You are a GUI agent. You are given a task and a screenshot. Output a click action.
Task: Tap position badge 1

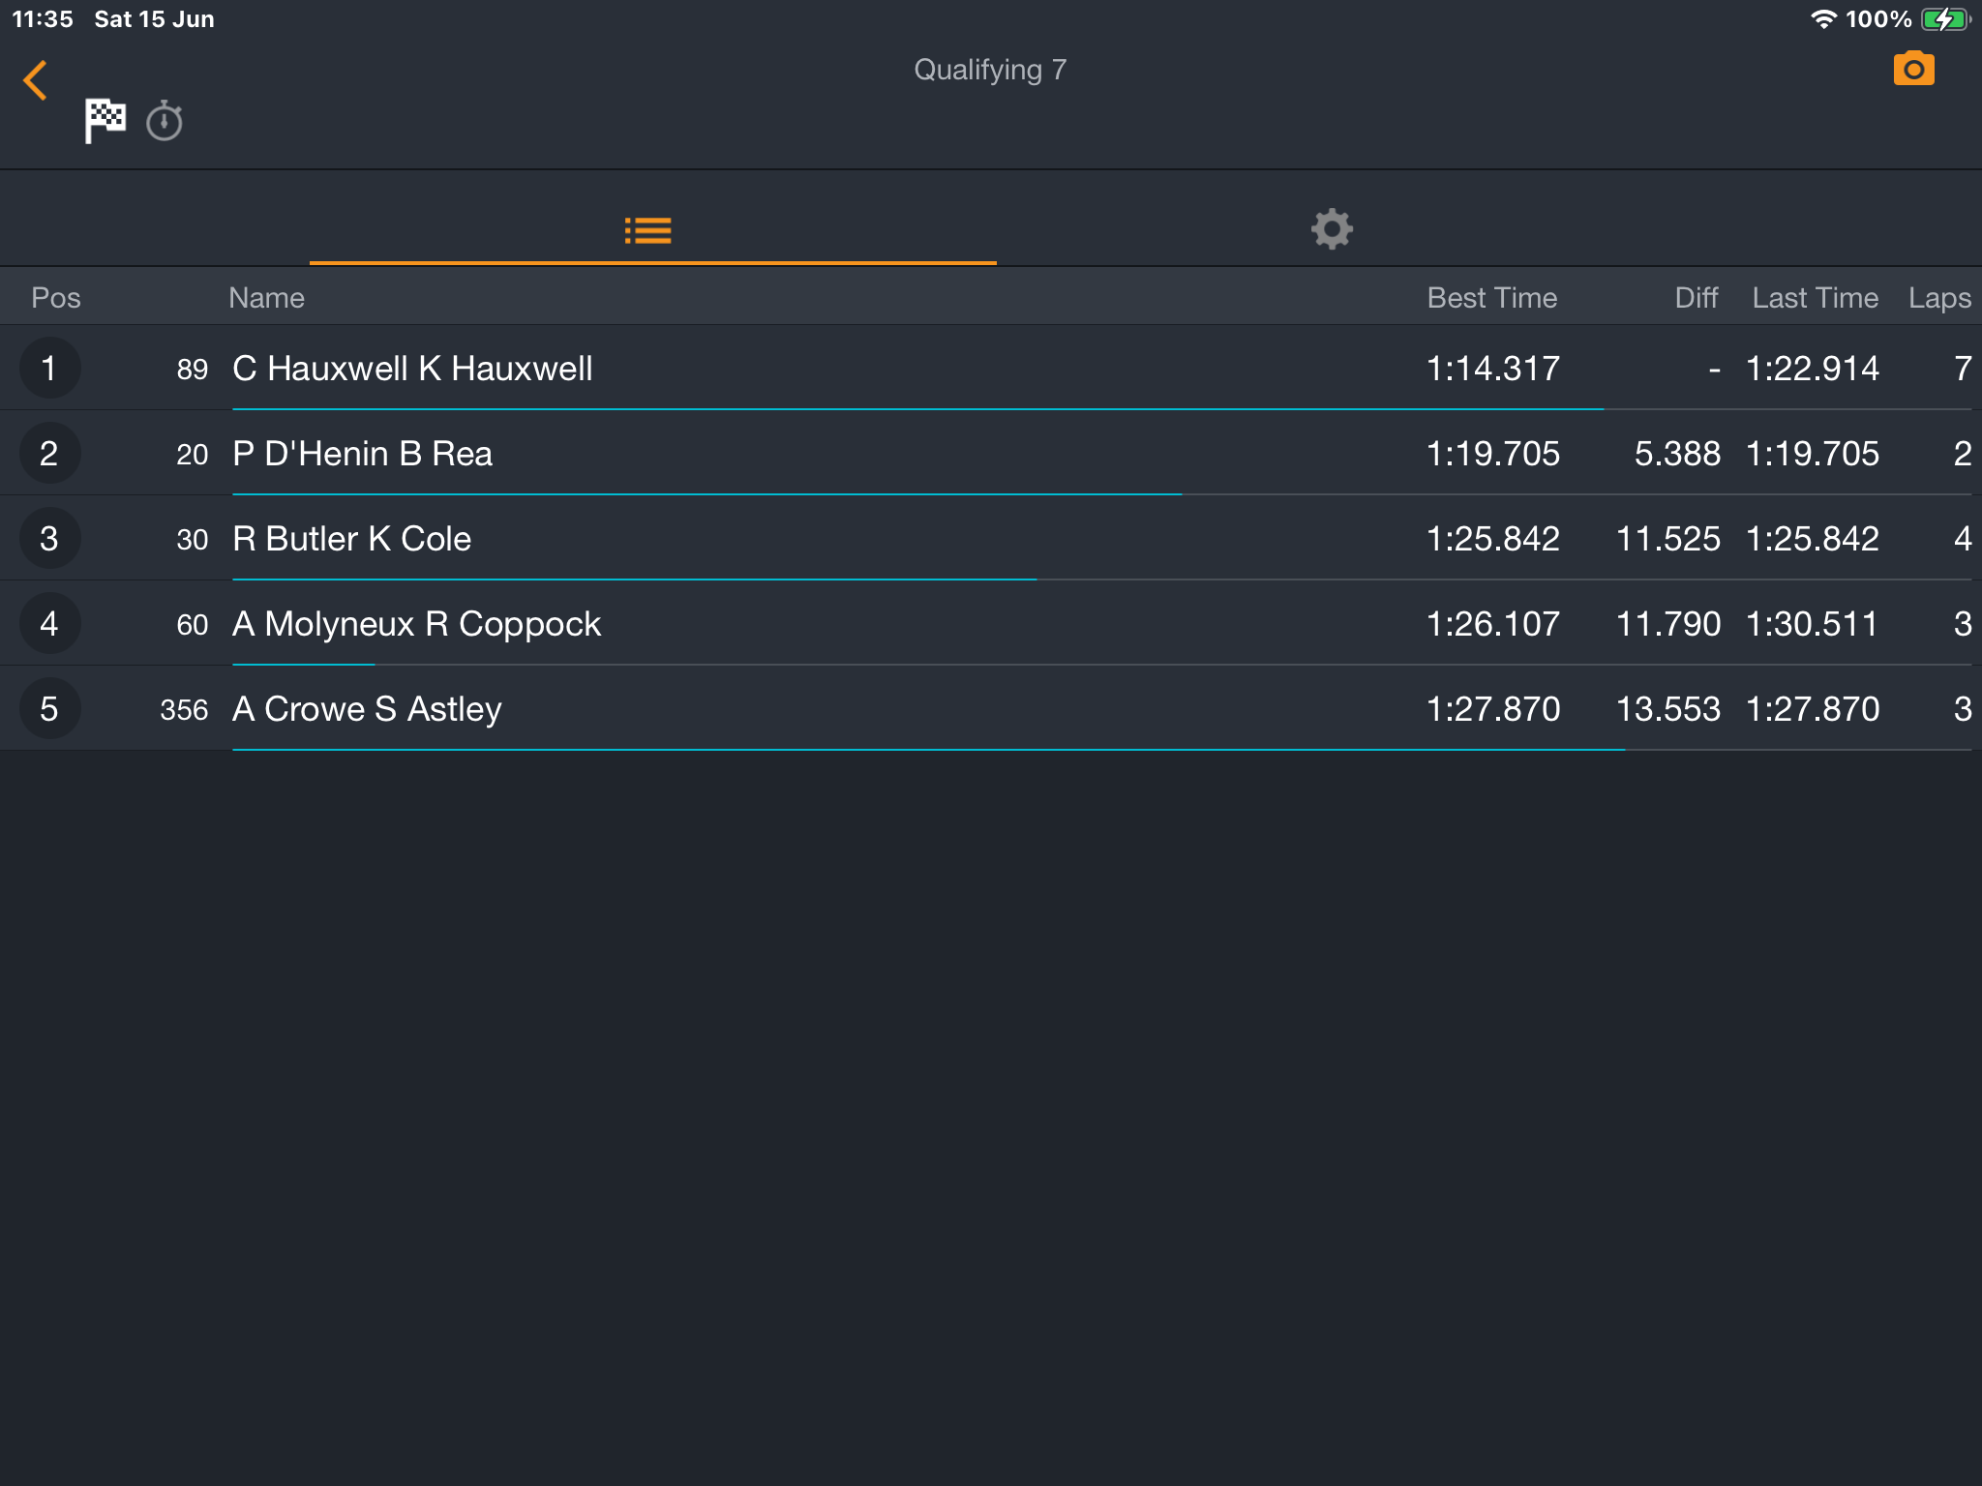49,368
